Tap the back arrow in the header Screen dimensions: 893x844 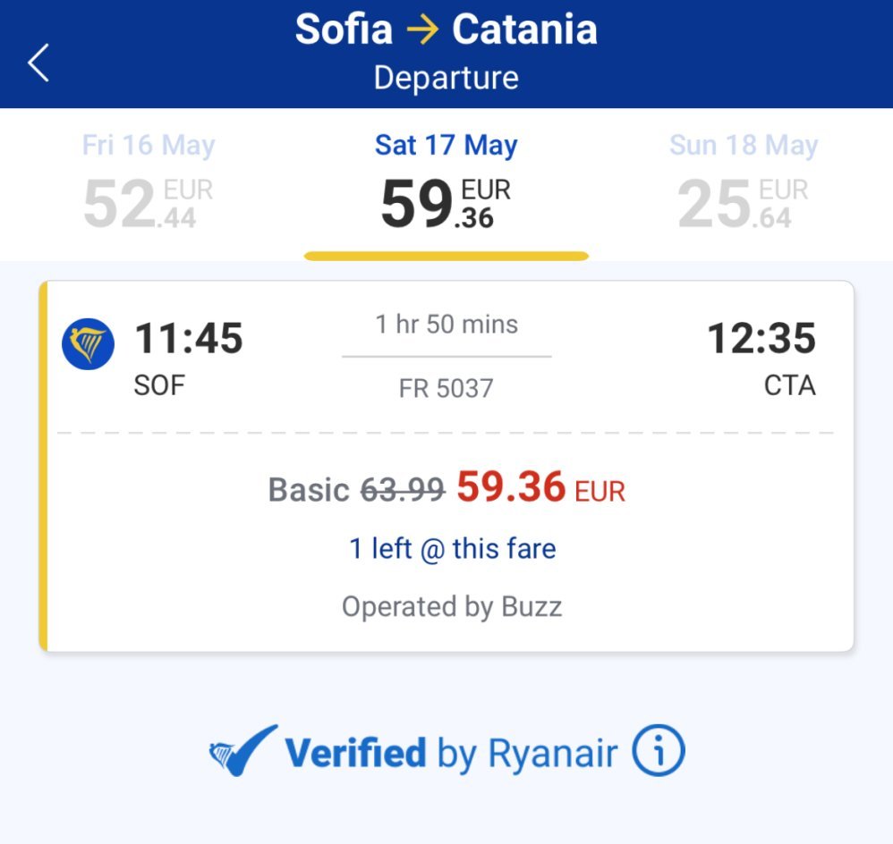pos(38,63)
